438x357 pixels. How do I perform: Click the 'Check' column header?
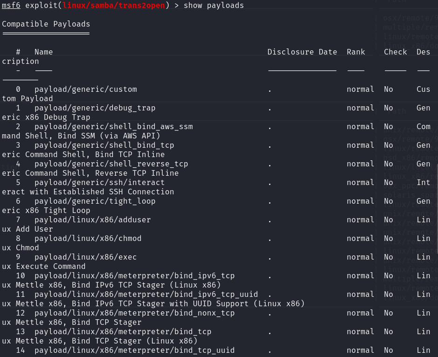(396, 52)
